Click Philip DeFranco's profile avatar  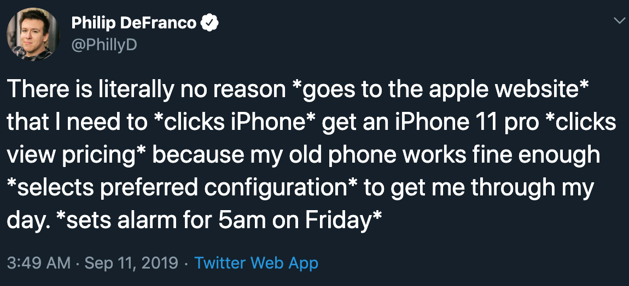tap(30, 34)
